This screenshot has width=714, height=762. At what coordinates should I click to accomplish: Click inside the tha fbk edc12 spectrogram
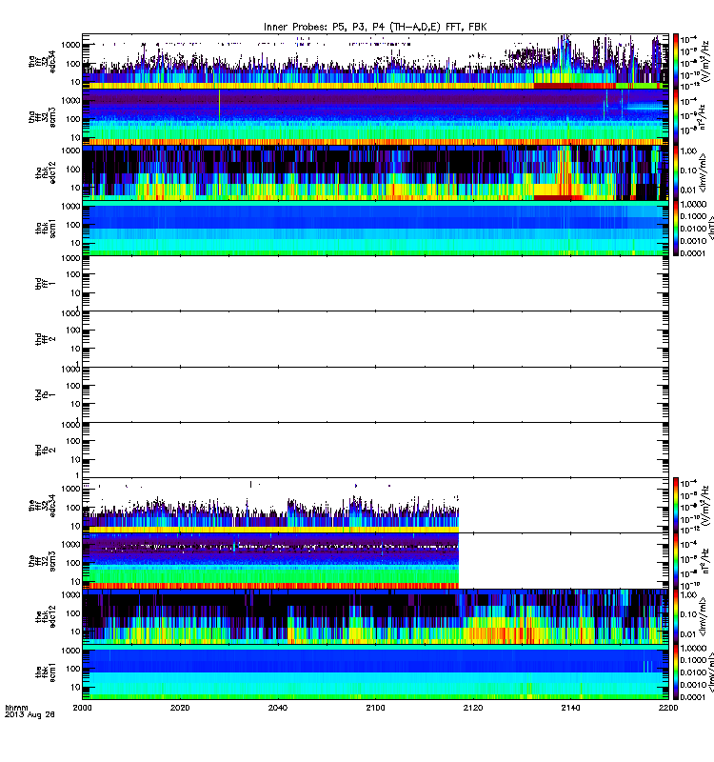[375, 172]
